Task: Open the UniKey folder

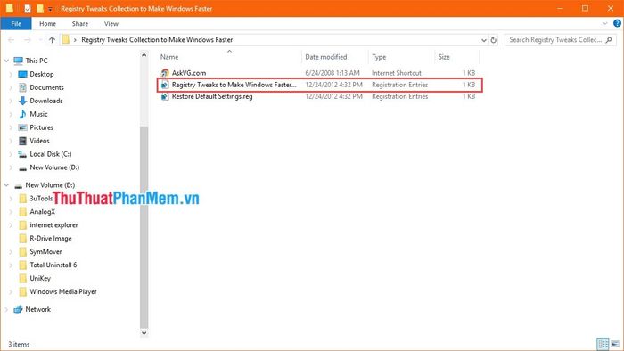Action: click(40, 278)
